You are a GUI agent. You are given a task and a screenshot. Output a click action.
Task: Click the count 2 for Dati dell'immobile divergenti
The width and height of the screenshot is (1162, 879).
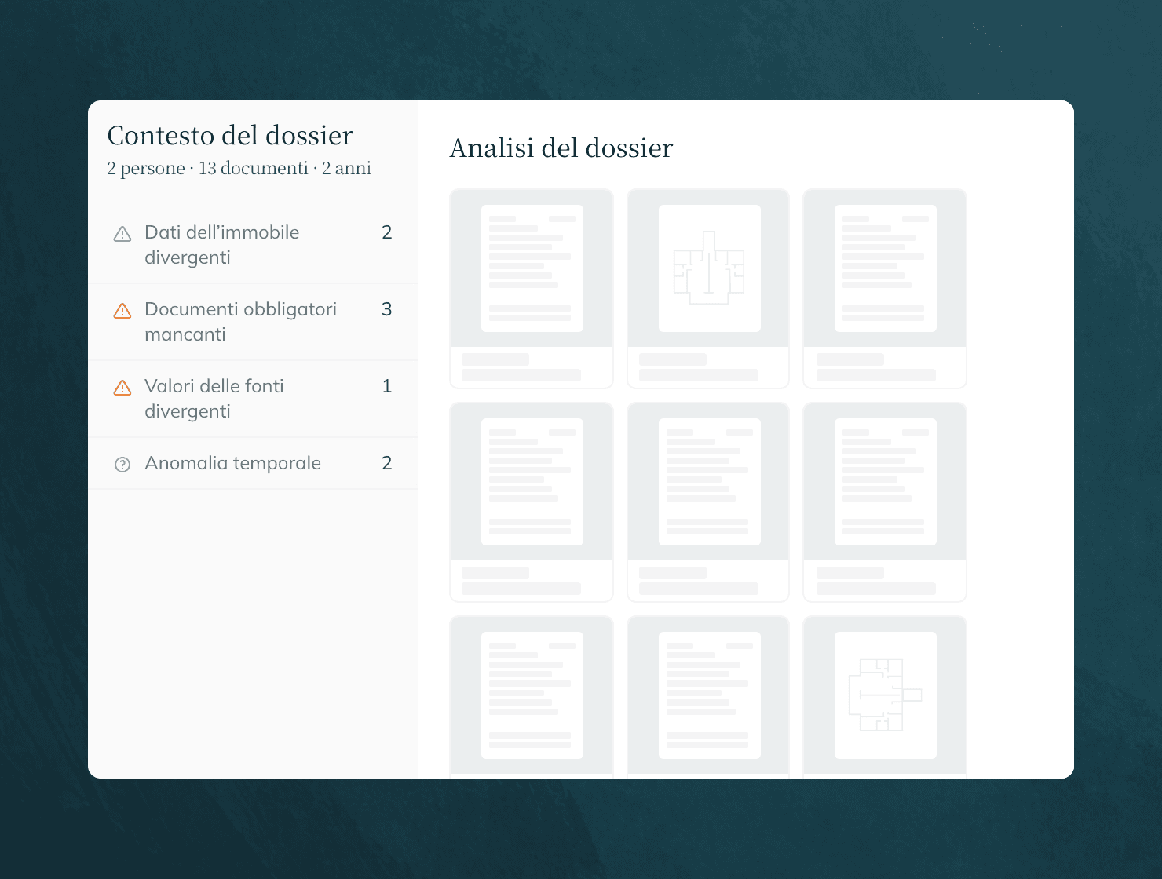pyautogui.click(x=387, y=232)
